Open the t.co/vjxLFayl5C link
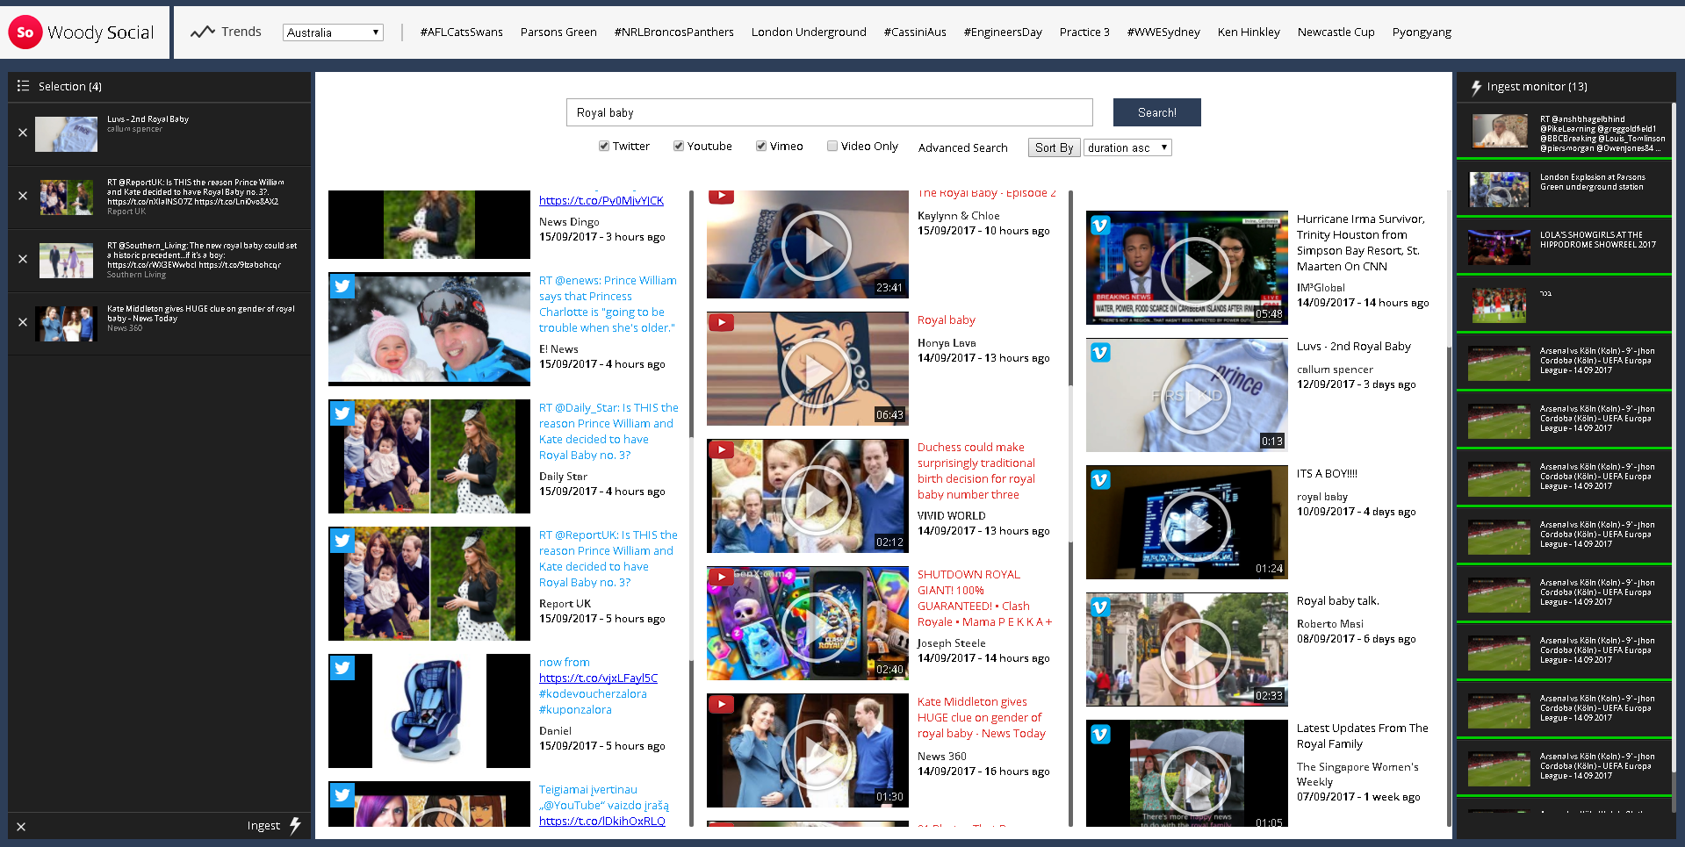 tap(598, 678)
